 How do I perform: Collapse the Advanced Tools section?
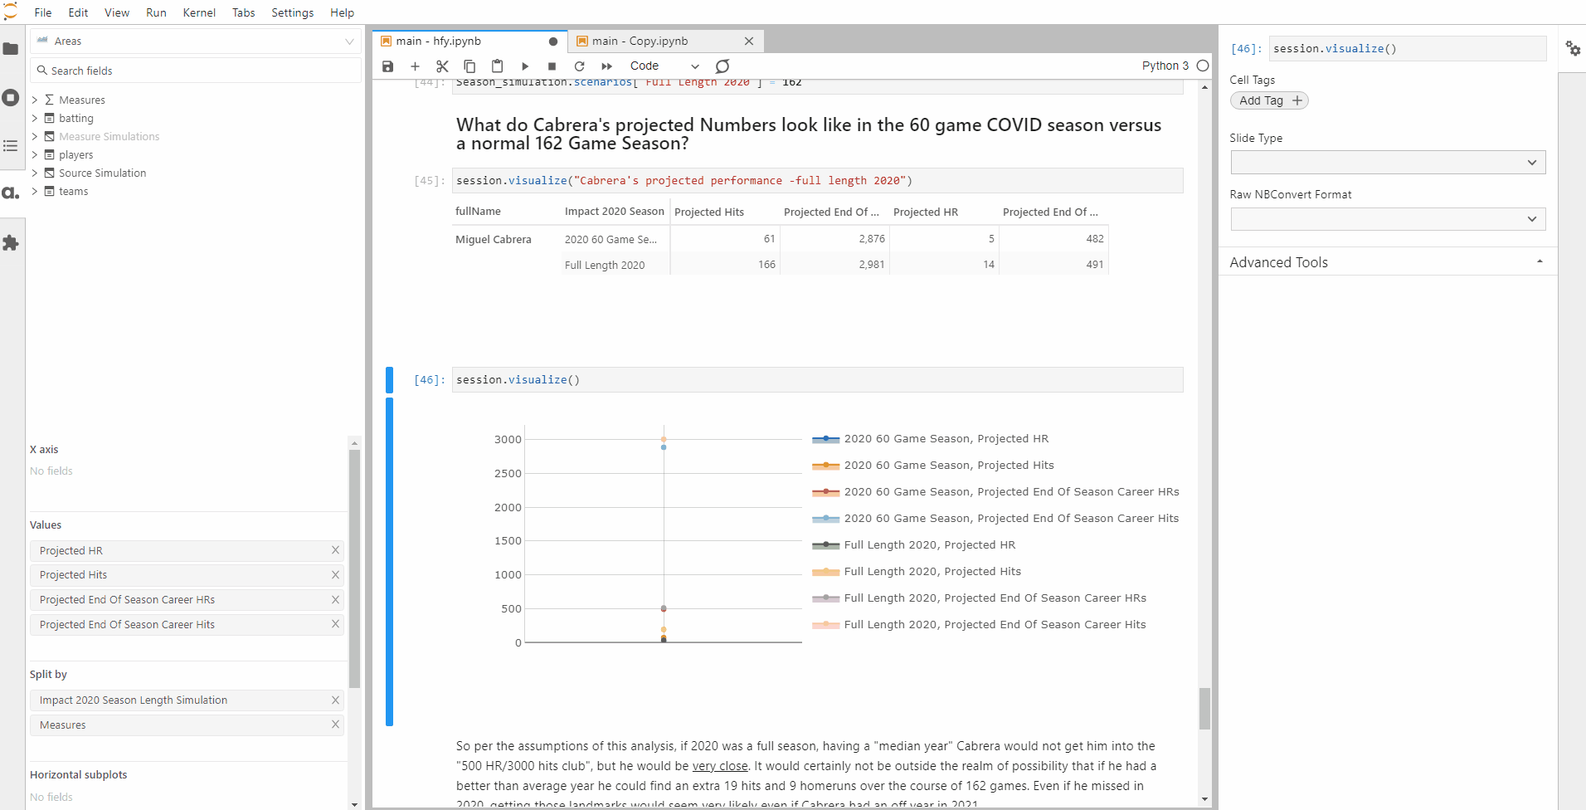pos(1540,261)
